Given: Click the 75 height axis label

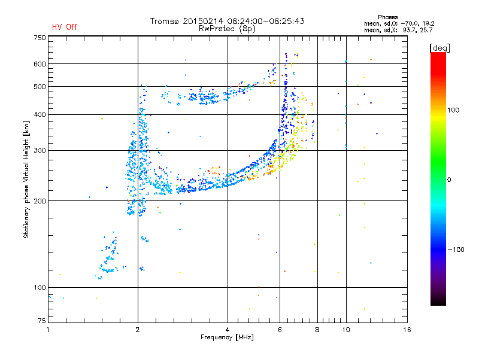Looking at the screenshot, I should tap(42, 321).
